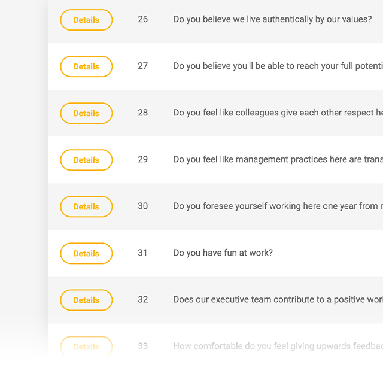Select the 'giving upwards feedback' question
Image resolution: width=383 pixels, height=383 pixels.
[278, 346]
